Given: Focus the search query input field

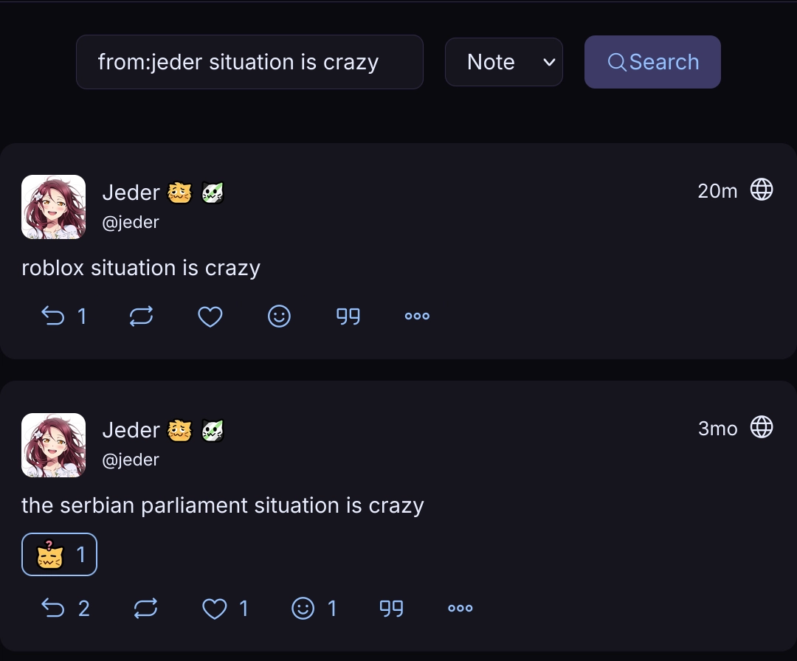Looking at the screenshot, I should click(x=249, y=62).
